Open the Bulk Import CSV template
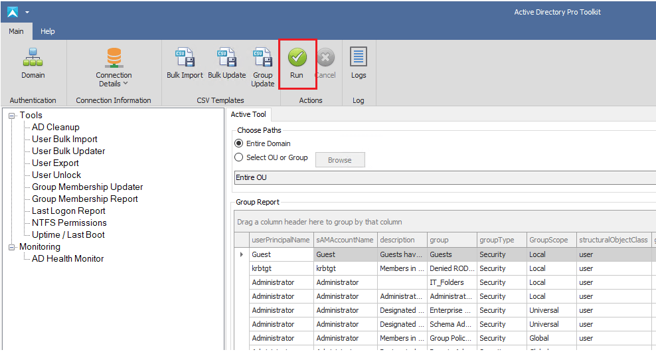 click(185, 57)
